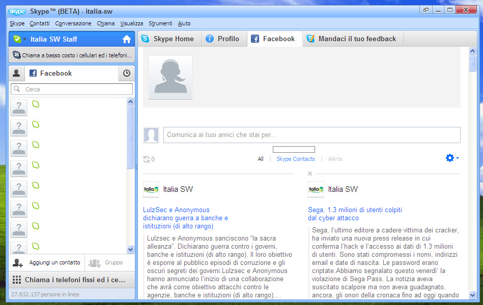Click the 27.832.137 persone in linea status text
Screen dimensions: 483x305
45,294
